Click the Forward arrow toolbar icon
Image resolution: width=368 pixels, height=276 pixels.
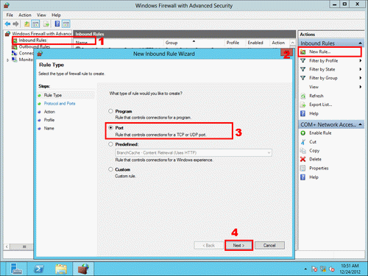coord(15,24)
